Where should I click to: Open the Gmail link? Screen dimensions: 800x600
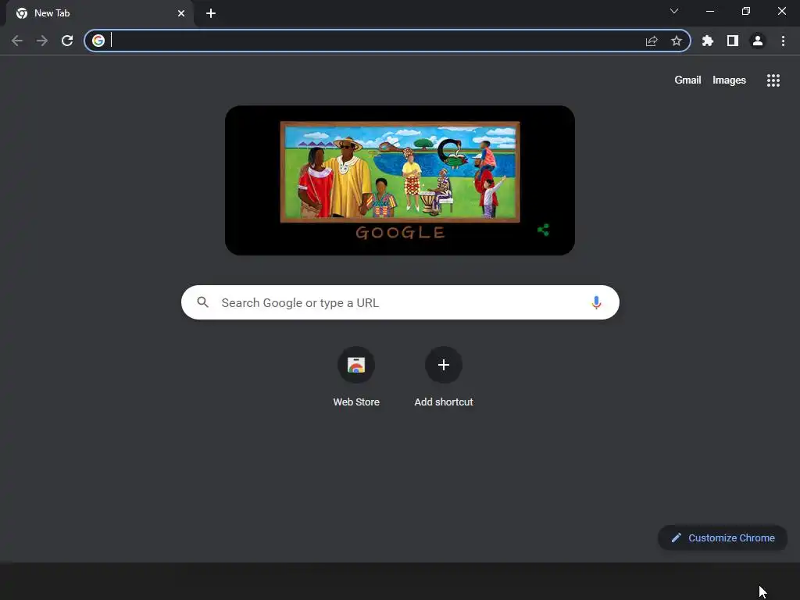687,80
